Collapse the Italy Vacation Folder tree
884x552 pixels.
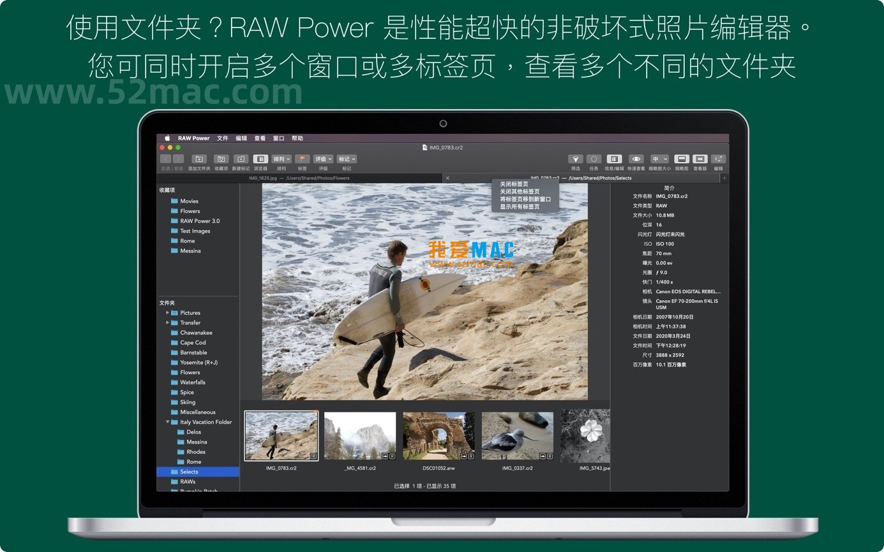[x=167, y=421]
